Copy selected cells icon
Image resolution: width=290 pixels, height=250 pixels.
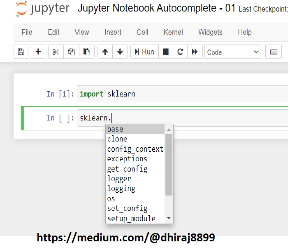coord(72,52)
